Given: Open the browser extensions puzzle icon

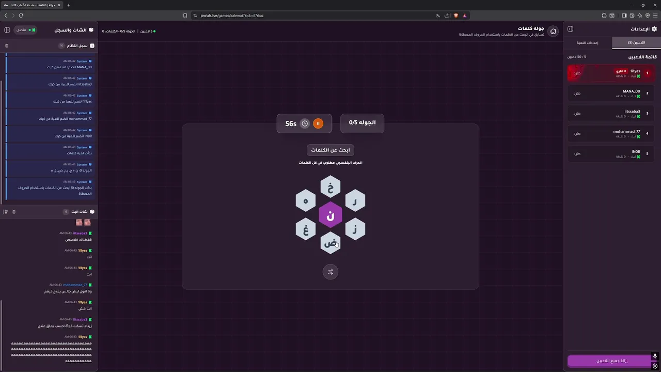Looking at the screenshot, I should (604, 16).
